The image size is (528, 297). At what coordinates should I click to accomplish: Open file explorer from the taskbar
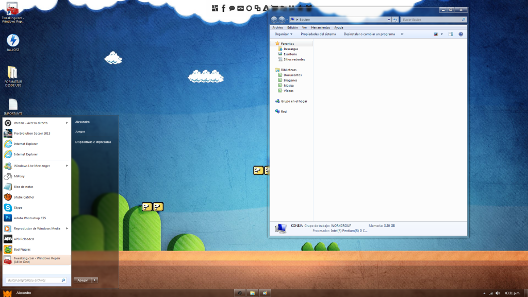pos(252,293)
